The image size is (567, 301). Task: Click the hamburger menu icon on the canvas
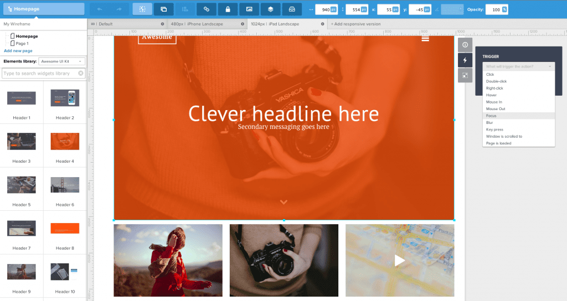coord(425,38)
